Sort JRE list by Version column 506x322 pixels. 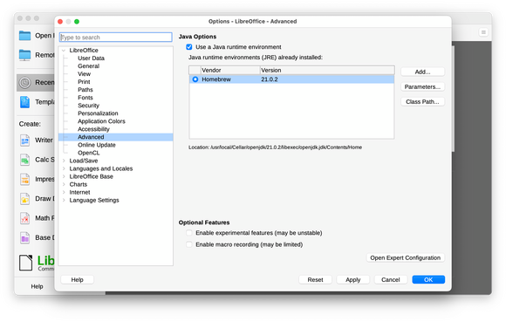327,71
